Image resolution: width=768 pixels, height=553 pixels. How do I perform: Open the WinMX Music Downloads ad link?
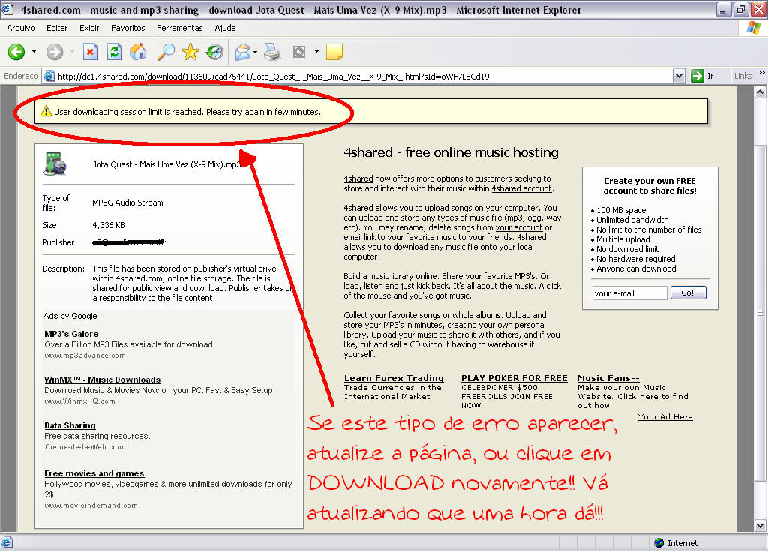coord(102,380)
